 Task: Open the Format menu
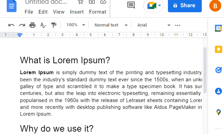coord(98,12)
